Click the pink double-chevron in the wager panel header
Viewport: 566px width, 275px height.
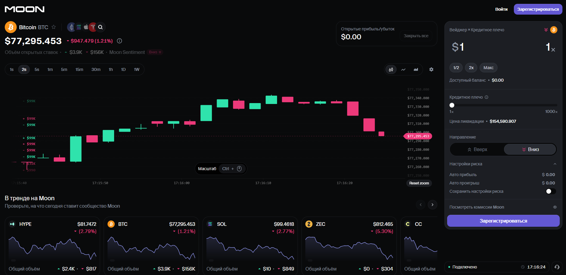point(546,30)
